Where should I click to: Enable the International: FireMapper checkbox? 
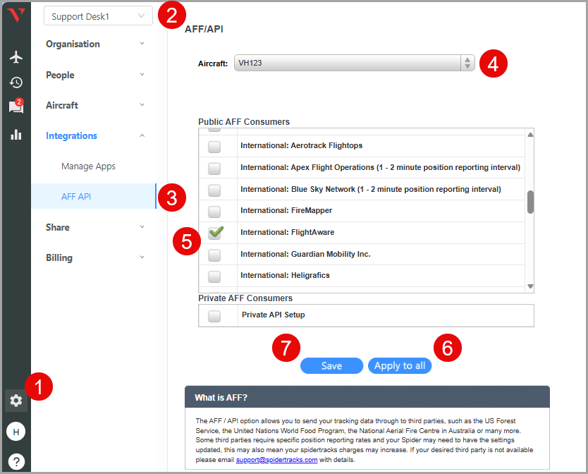pos(214,211)
